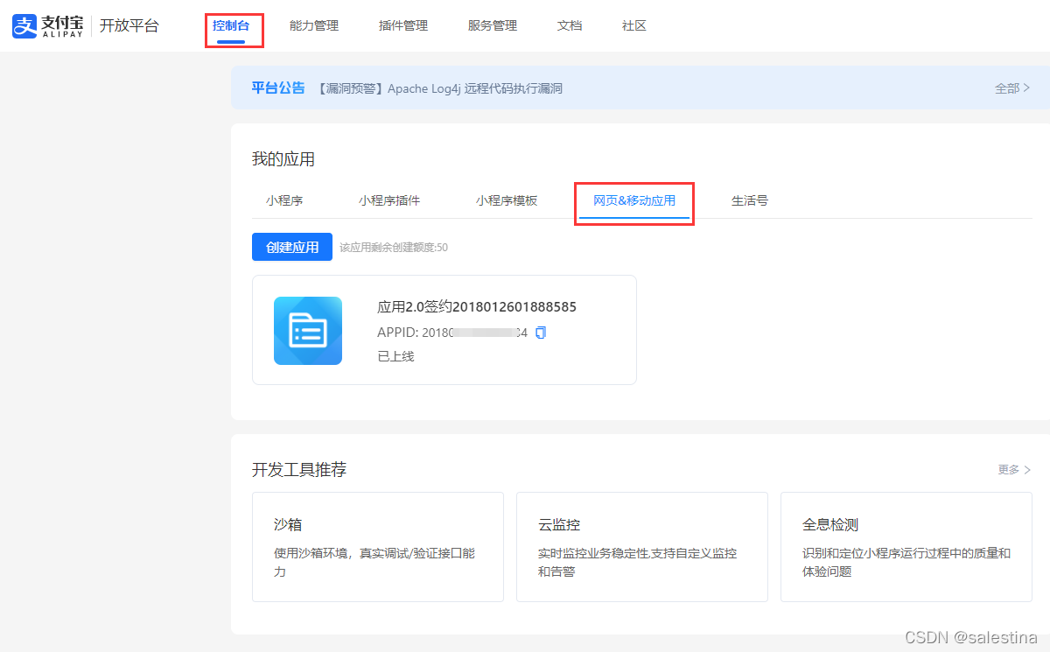Open the 服务管理 menu
The image size is (1050, 652).
coord(493,26)
